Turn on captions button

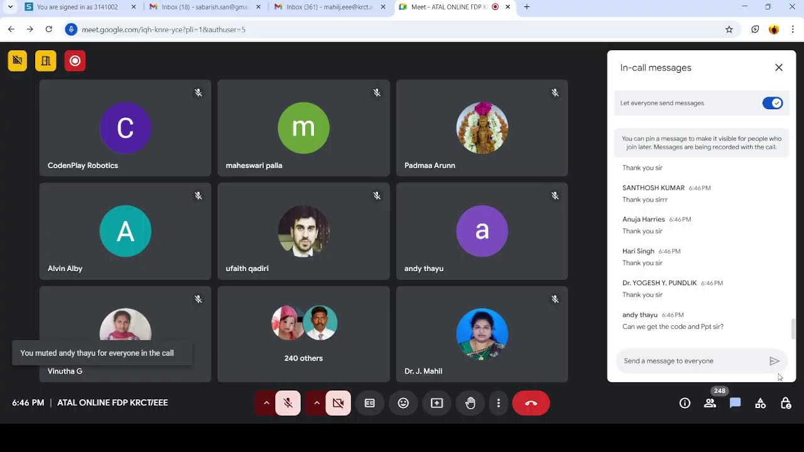tap(369, 403)
